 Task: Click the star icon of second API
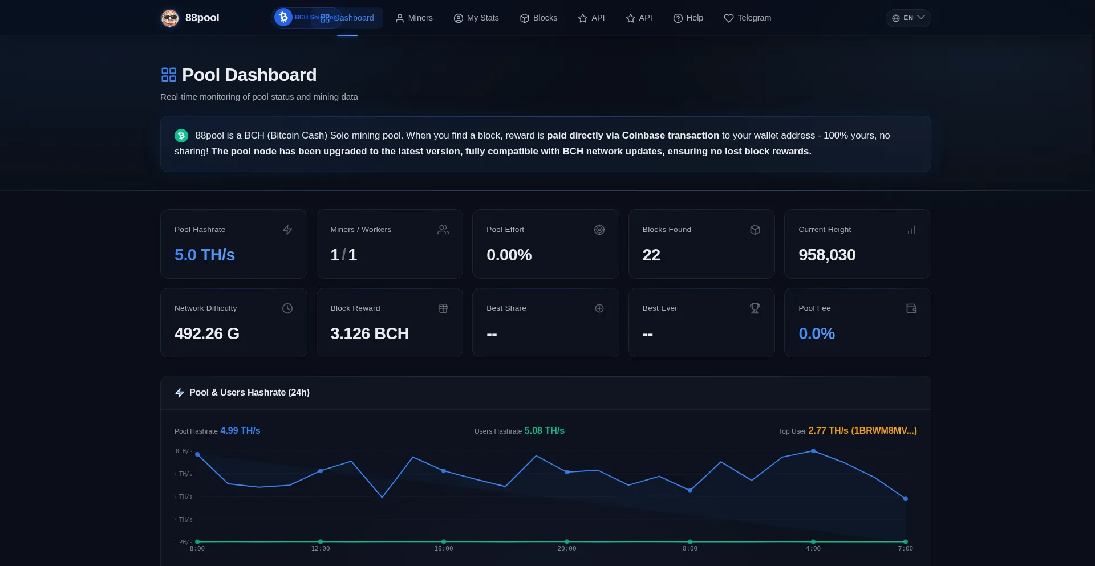(x=631, y=18)
